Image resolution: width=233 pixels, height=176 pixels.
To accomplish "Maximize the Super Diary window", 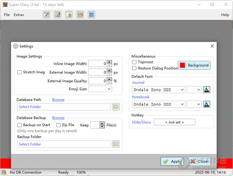I will click(x=212, y=4).
